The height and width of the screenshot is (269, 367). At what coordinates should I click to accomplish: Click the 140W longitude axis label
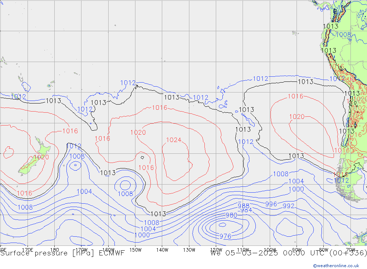(x=162, y=250)
